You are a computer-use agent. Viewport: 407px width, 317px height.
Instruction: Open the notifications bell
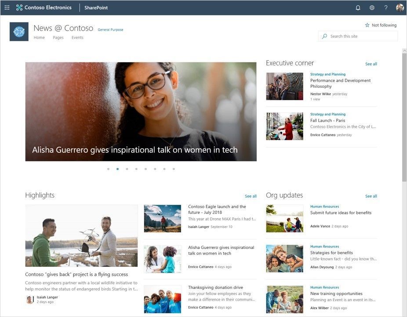tap(357, 7)
